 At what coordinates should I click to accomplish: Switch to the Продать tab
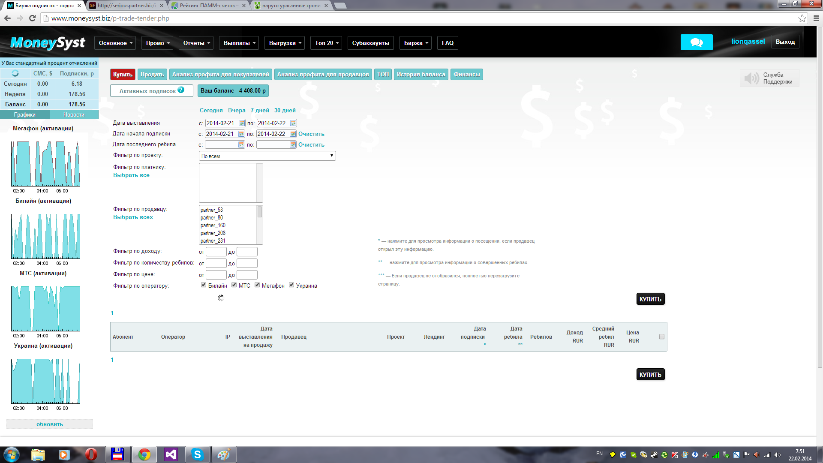[x=152, y=75]
